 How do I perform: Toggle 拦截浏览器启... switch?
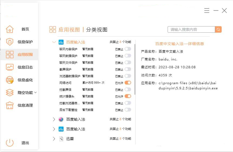128,103
